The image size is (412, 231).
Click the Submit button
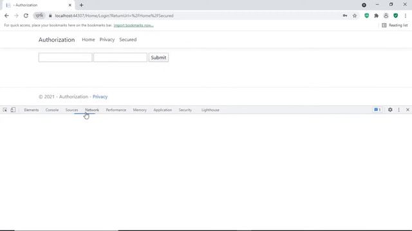[x=158, y=57]
